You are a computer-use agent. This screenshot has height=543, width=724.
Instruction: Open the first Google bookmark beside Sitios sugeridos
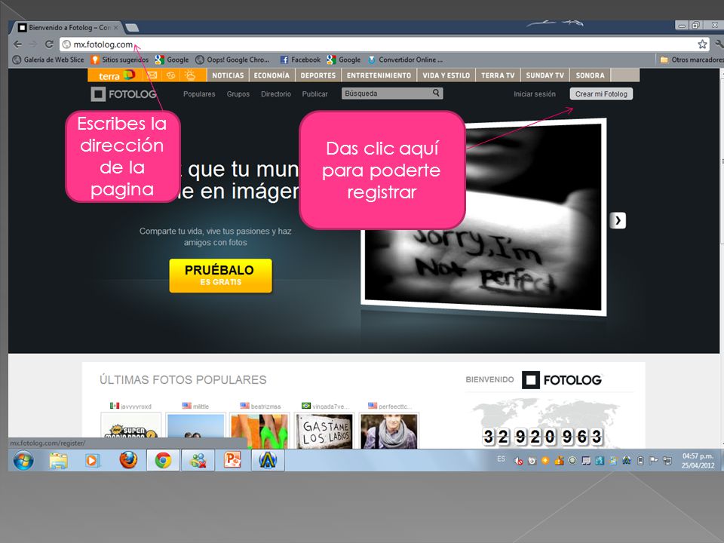click(172, 60)
